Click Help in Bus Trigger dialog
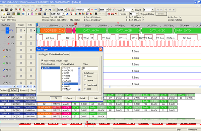The image size is (201, 131). 95,98
